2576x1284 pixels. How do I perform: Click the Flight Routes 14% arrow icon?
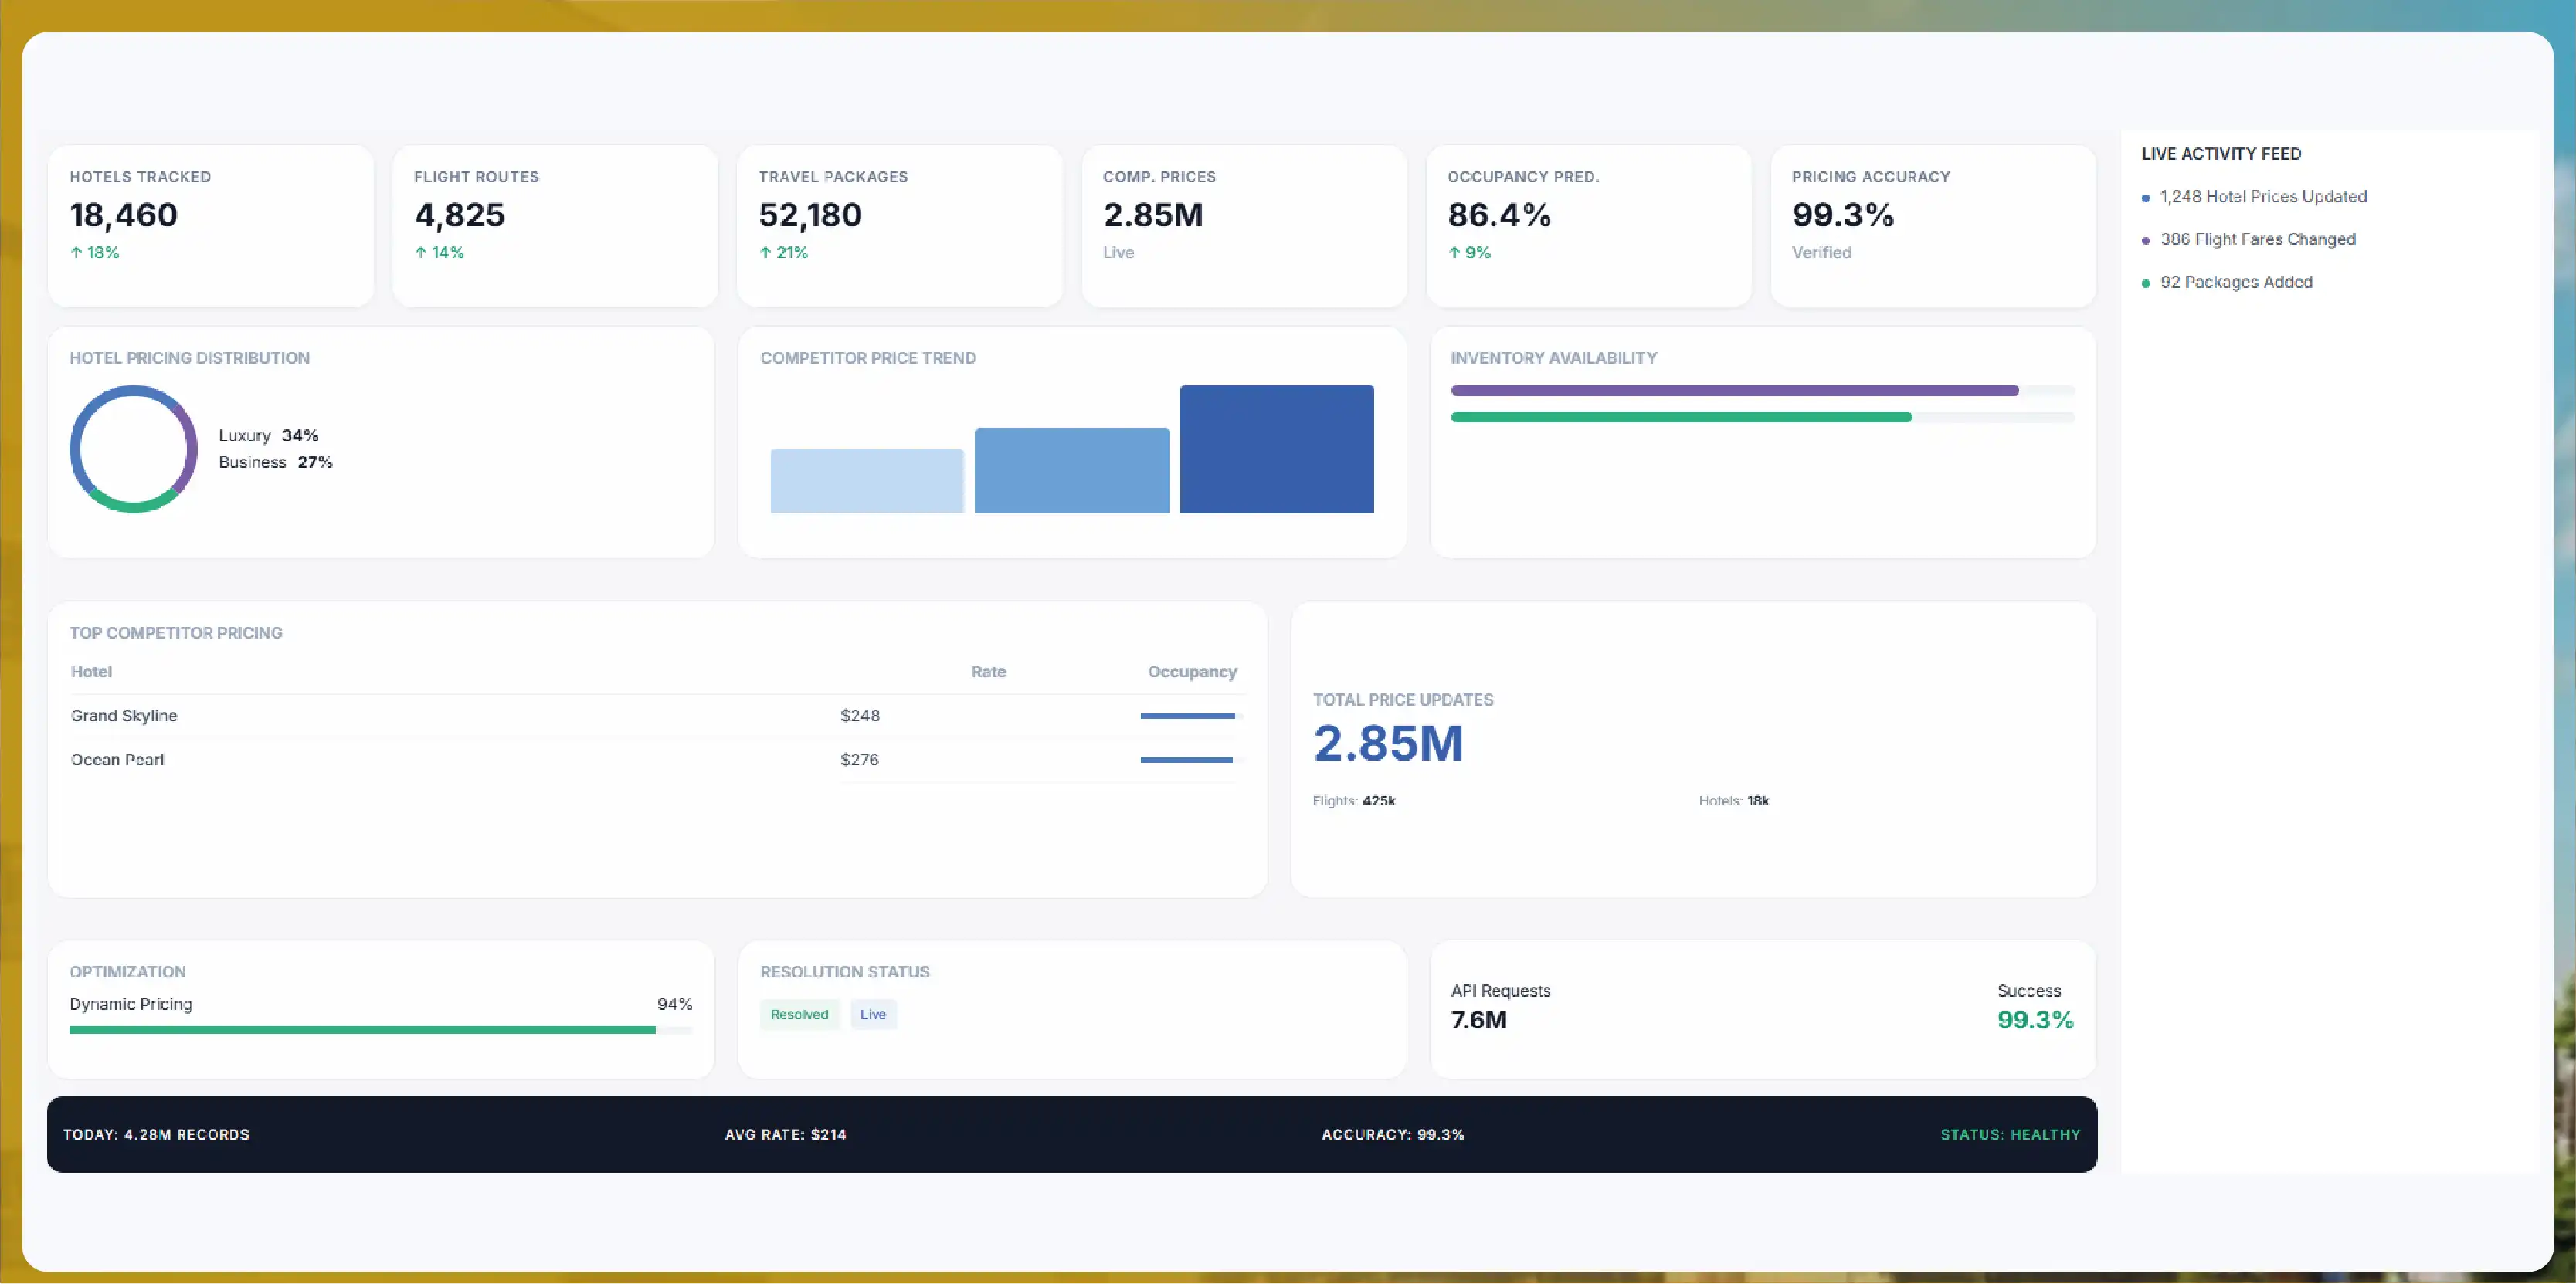point(421,252)
